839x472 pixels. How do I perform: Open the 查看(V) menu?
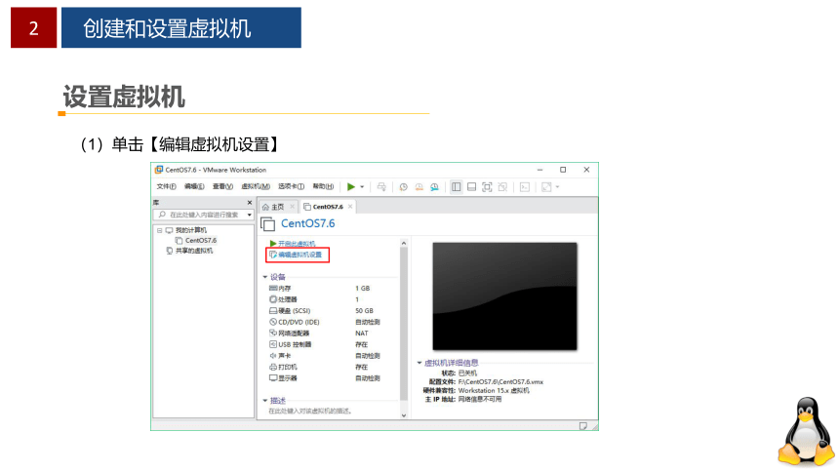pyautogui.click(x=222, y=187)
